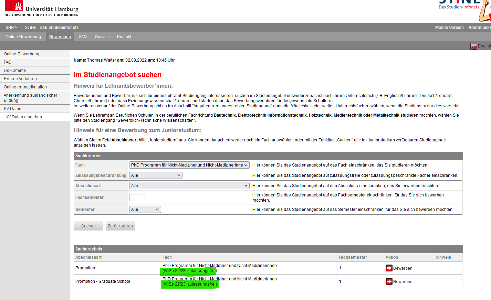Click the 'Fachsemester' results column header
The height and width of the screenshot is (300, 491).
[x=353, y=257]
